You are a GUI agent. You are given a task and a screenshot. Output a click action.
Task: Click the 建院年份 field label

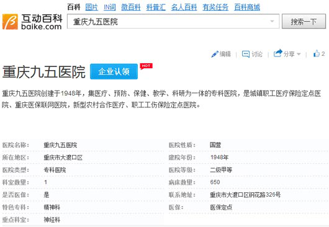click(x=182, y=158)
